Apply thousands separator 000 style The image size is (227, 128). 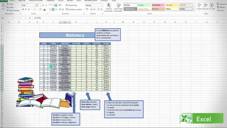pos(94,10)
